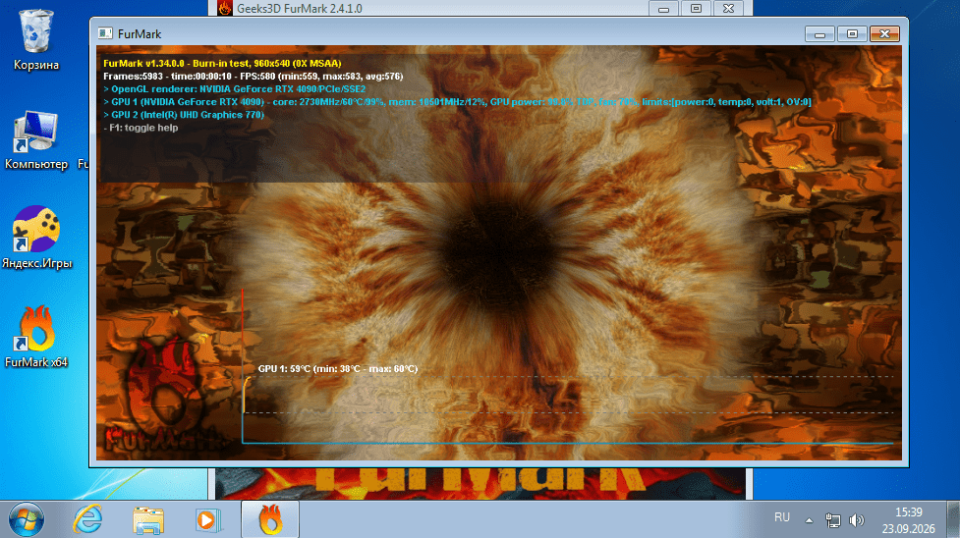Minimize the FurMark burn-in window
Image resolution: width=960 pixels, height=538 pixels.
pyautogui.click(x=819, y=33)
